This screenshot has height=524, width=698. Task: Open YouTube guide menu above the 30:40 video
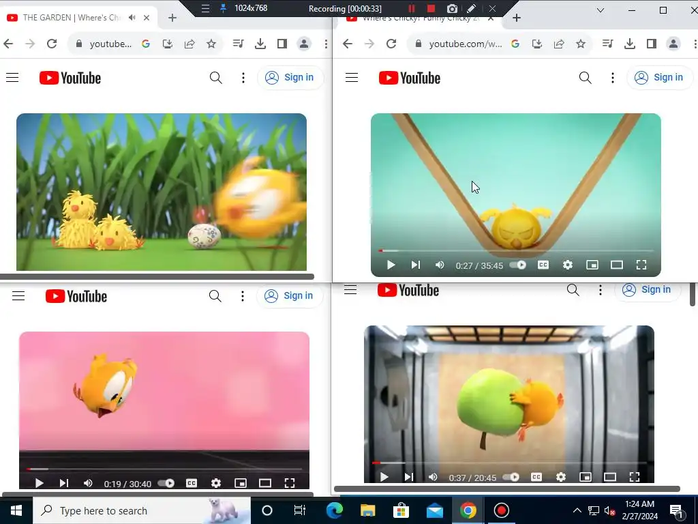(x=18, y=296)
